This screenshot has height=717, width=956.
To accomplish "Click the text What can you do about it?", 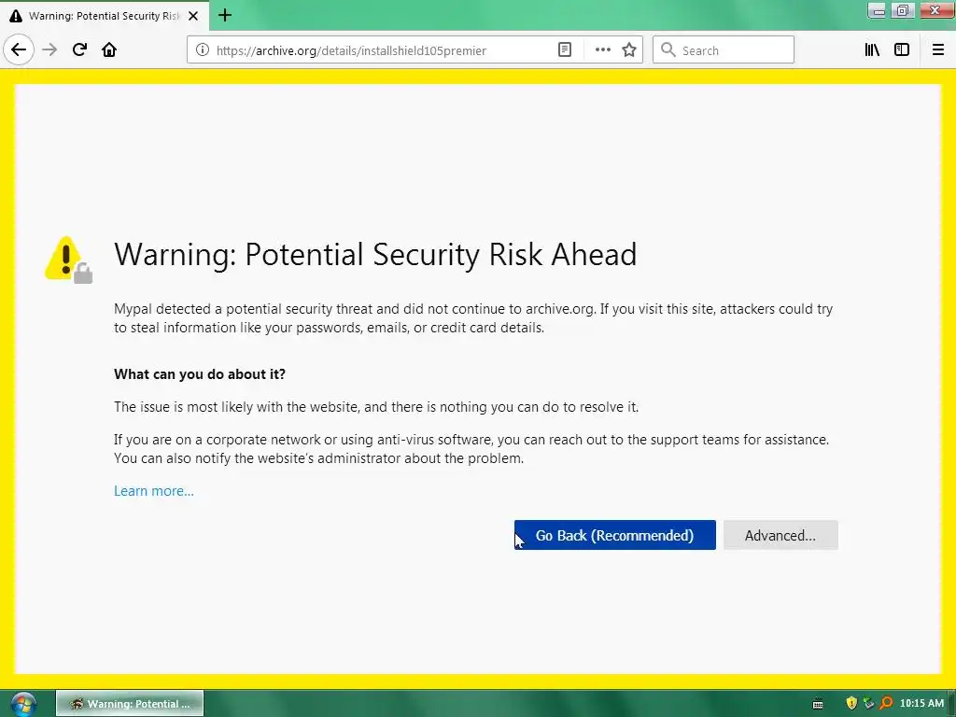I will point(200,374).
